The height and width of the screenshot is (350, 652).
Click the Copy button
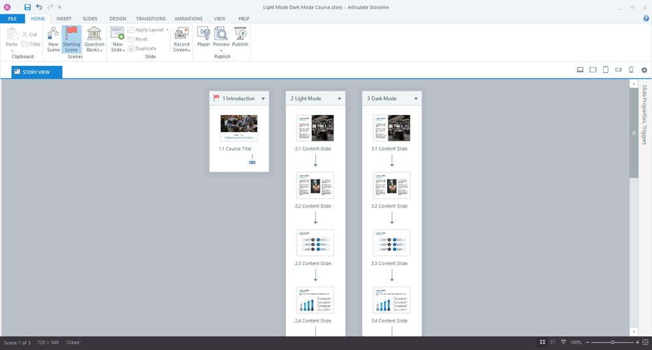point(31,44)
